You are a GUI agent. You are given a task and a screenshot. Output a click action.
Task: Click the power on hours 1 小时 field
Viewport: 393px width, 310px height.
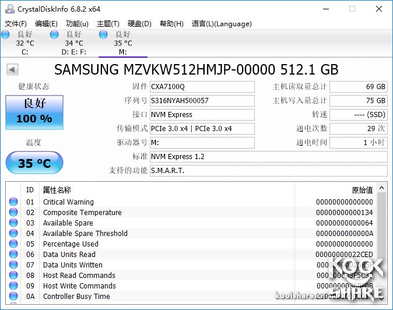click(359, 143)
